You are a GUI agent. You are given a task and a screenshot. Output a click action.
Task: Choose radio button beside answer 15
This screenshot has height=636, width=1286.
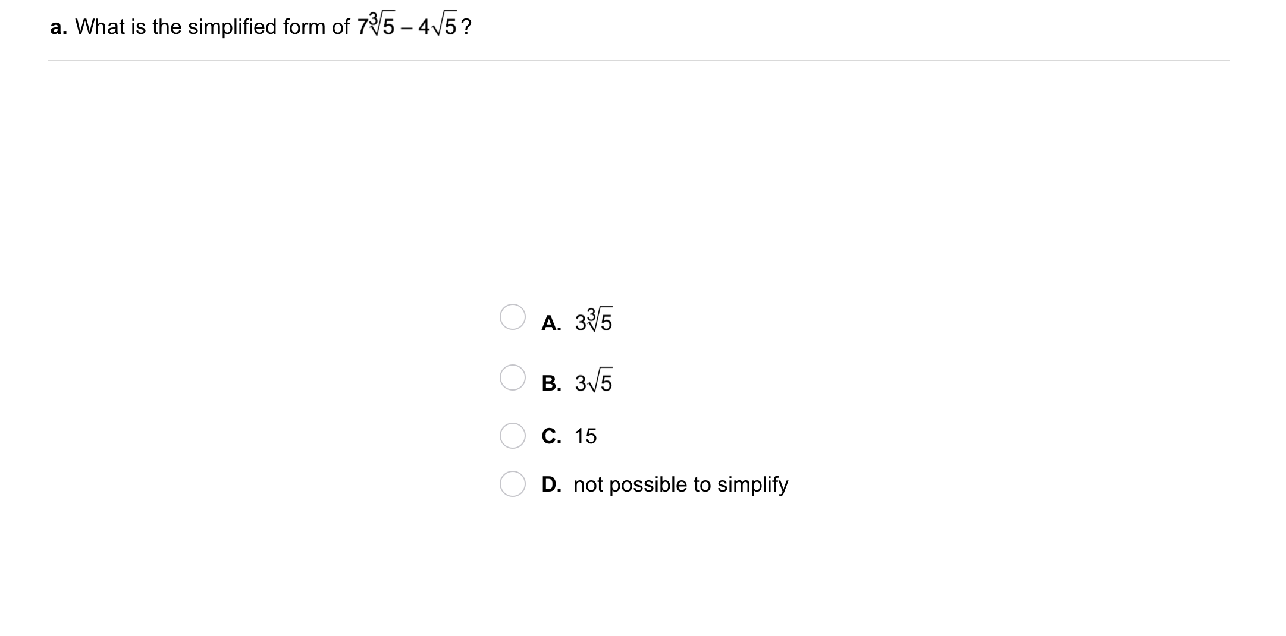pos(512,436)
